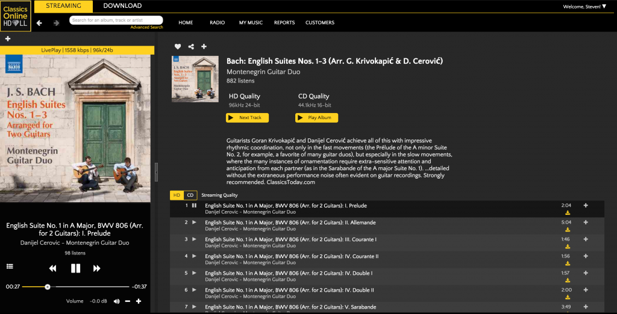The height and width of the screenshot is (314, 617).
Task: Download track 1 Prelude
Action: point(568,212)
